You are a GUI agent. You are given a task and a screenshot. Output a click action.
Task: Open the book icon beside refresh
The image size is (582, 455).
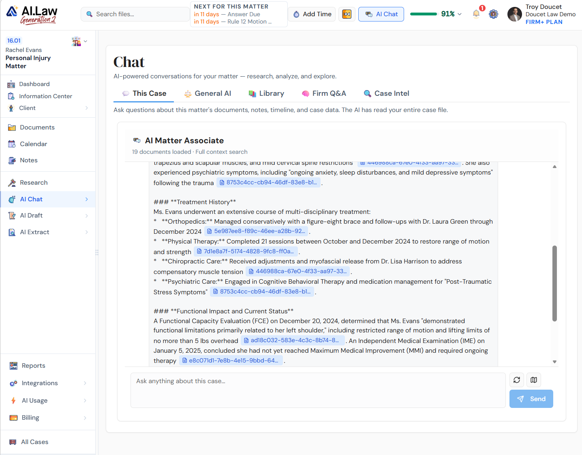coord(534,380)
